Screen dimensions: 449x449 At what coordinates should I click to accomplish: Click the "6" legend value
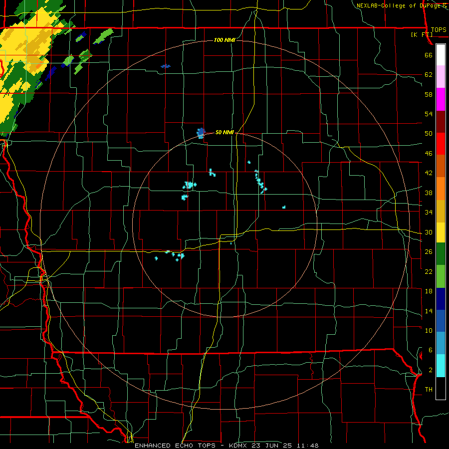pyautogui.click(x=431, y=350)
